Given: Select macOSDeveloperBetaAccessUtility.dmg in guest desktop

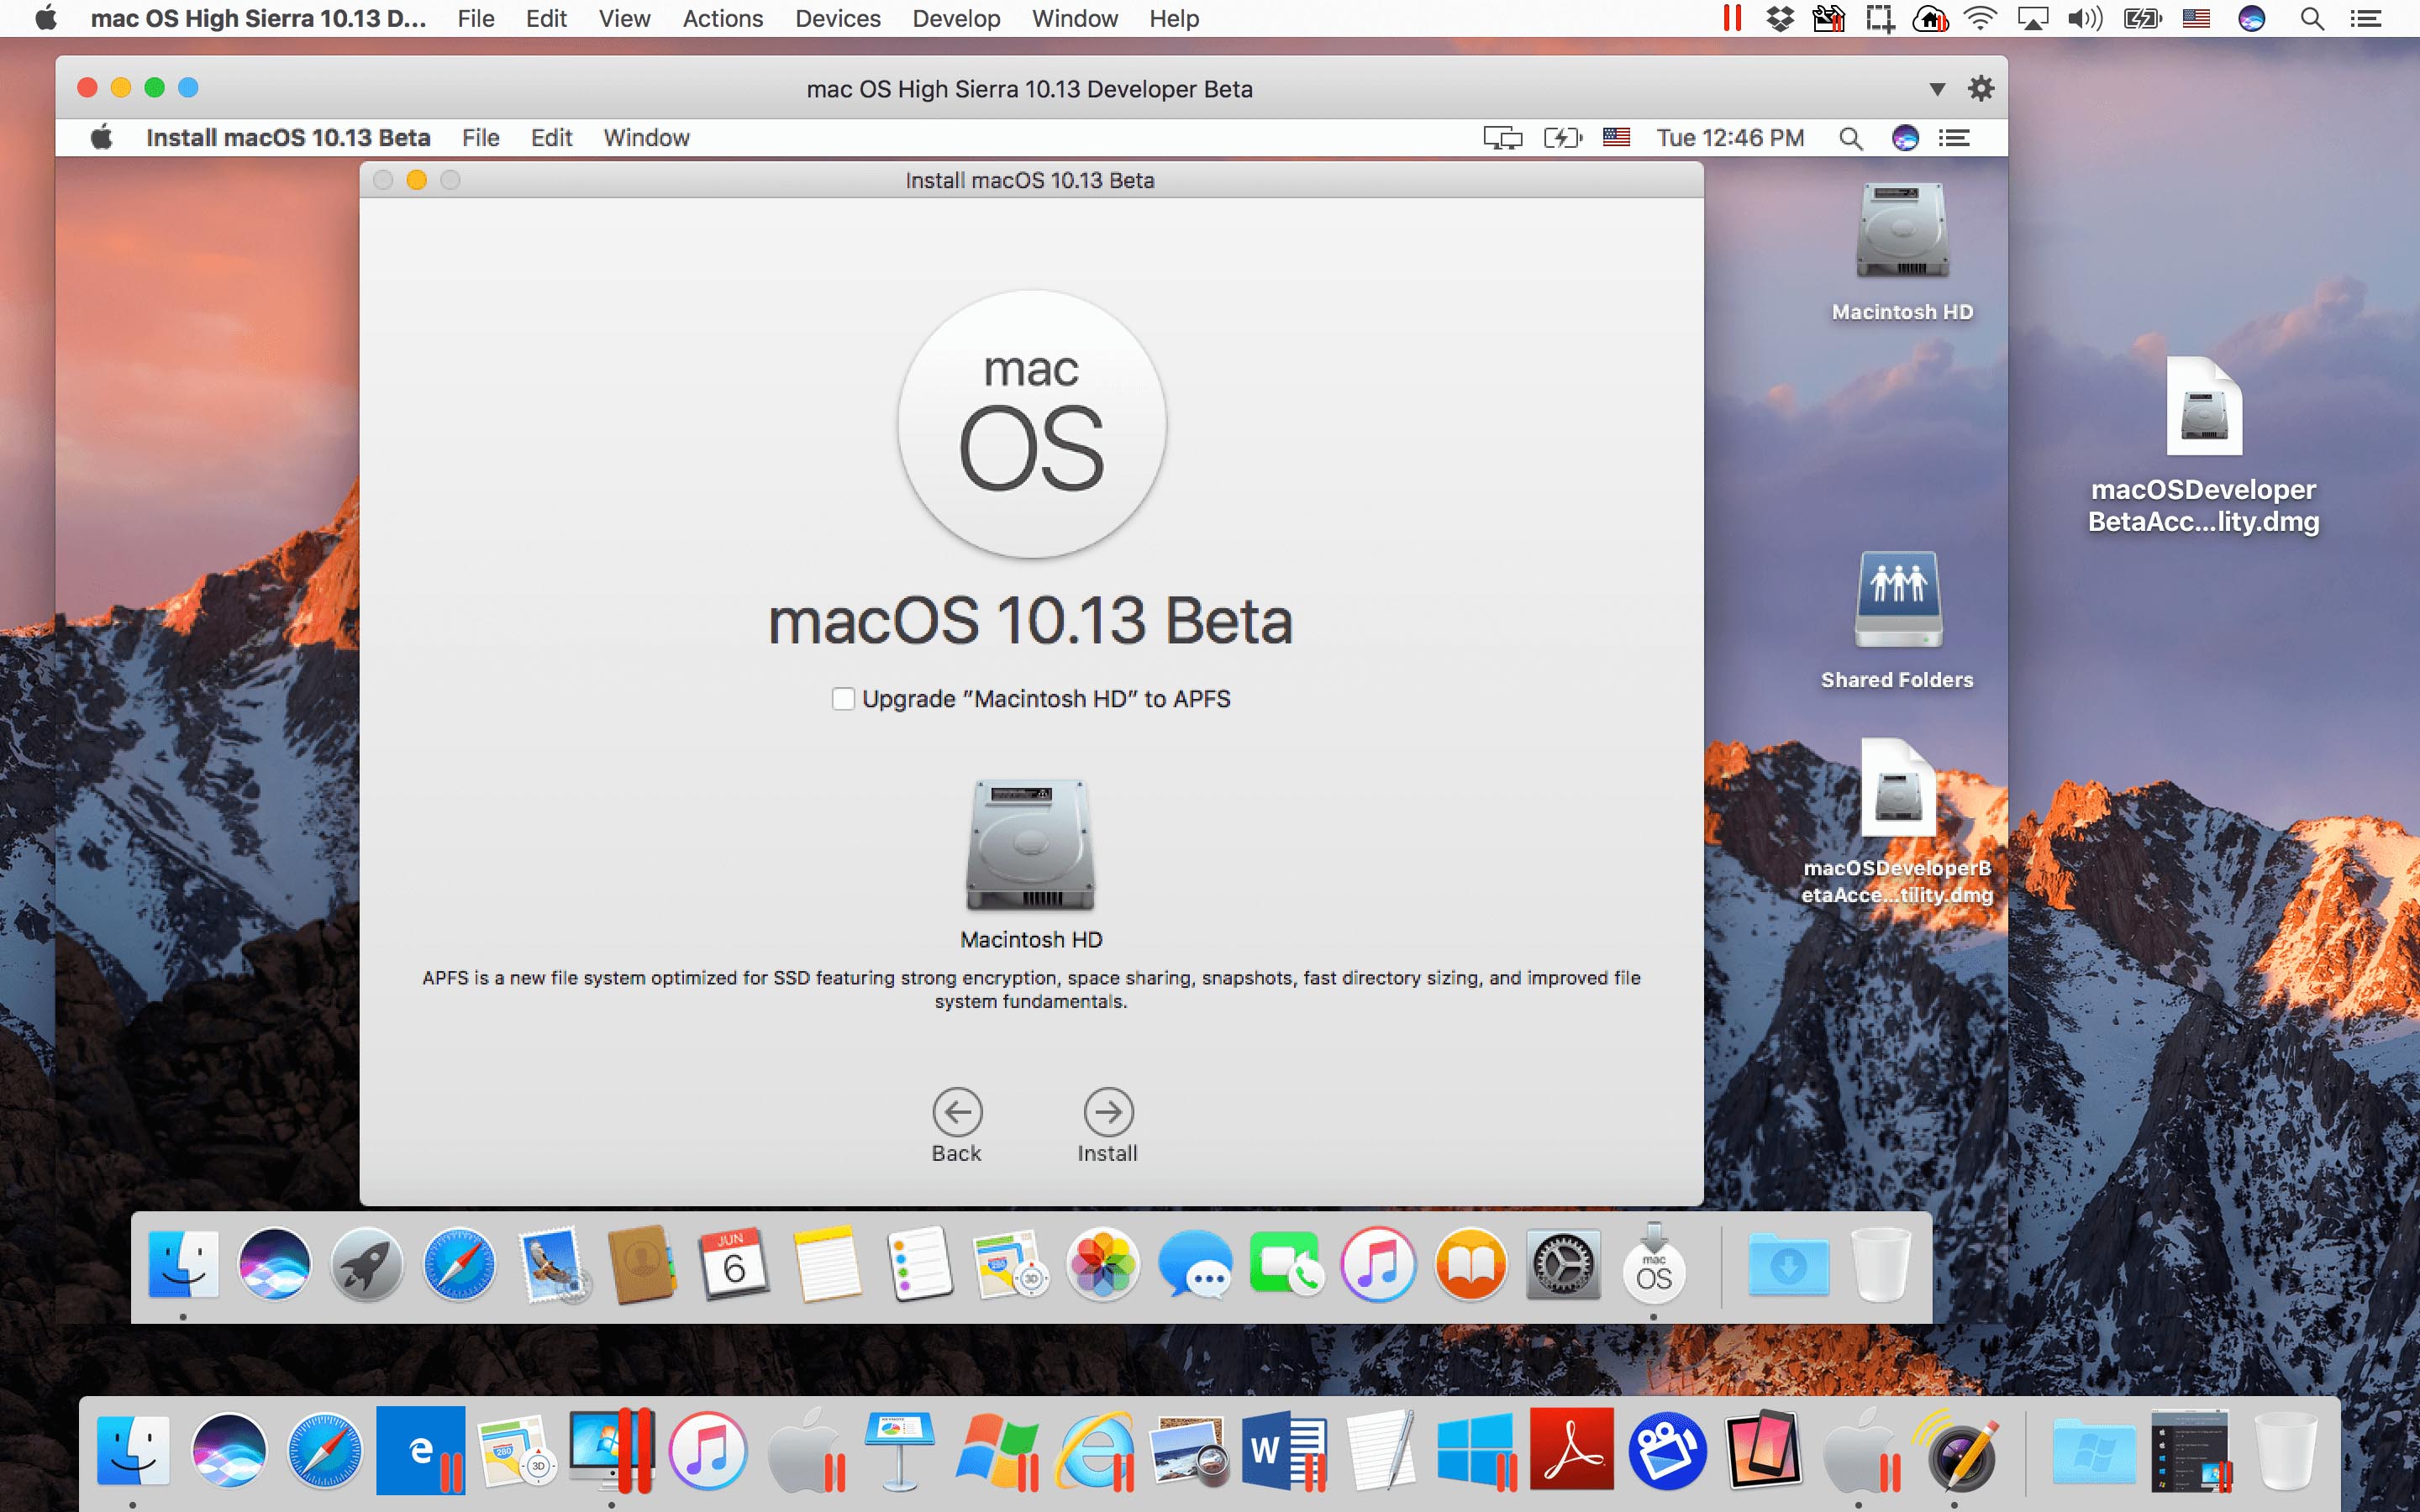Looking at the screenshot, I should pyautogui.click(x=1898, y=790).
